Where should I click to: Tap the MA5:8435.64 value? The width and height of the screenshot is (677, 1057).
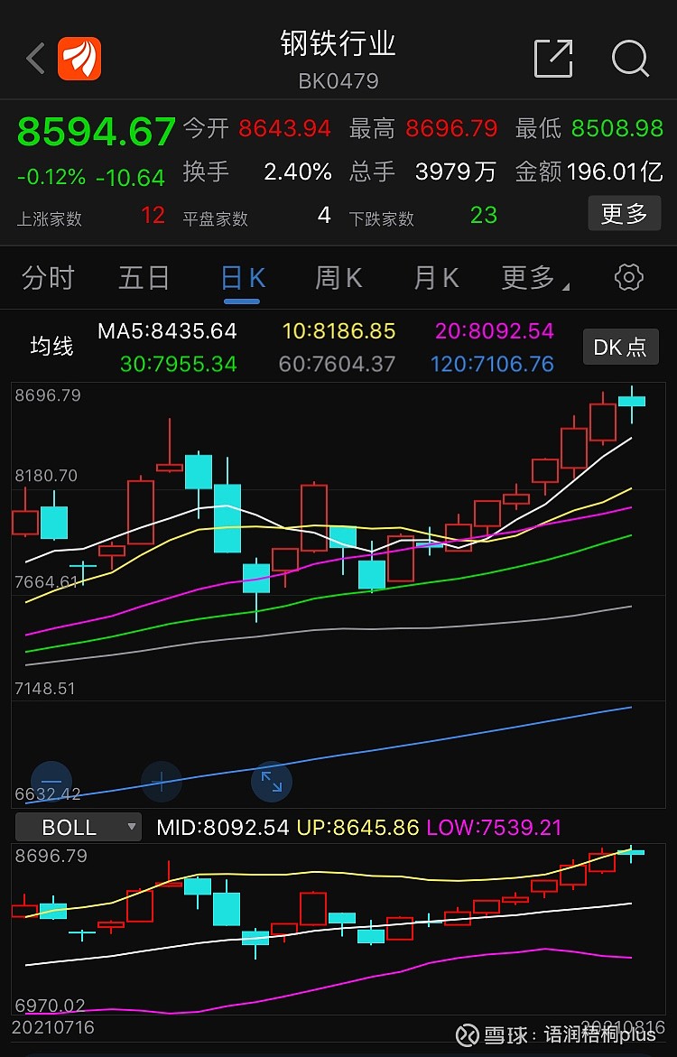click(x=167, y=331)
